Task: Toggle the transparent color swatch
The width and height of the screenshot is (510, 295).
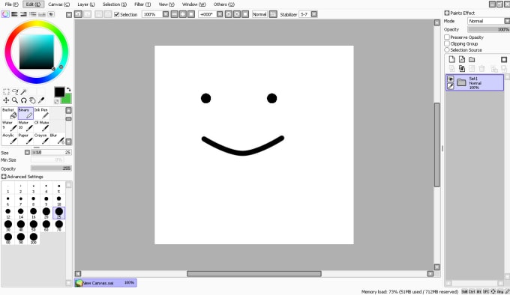Action: tap(56, 102)
